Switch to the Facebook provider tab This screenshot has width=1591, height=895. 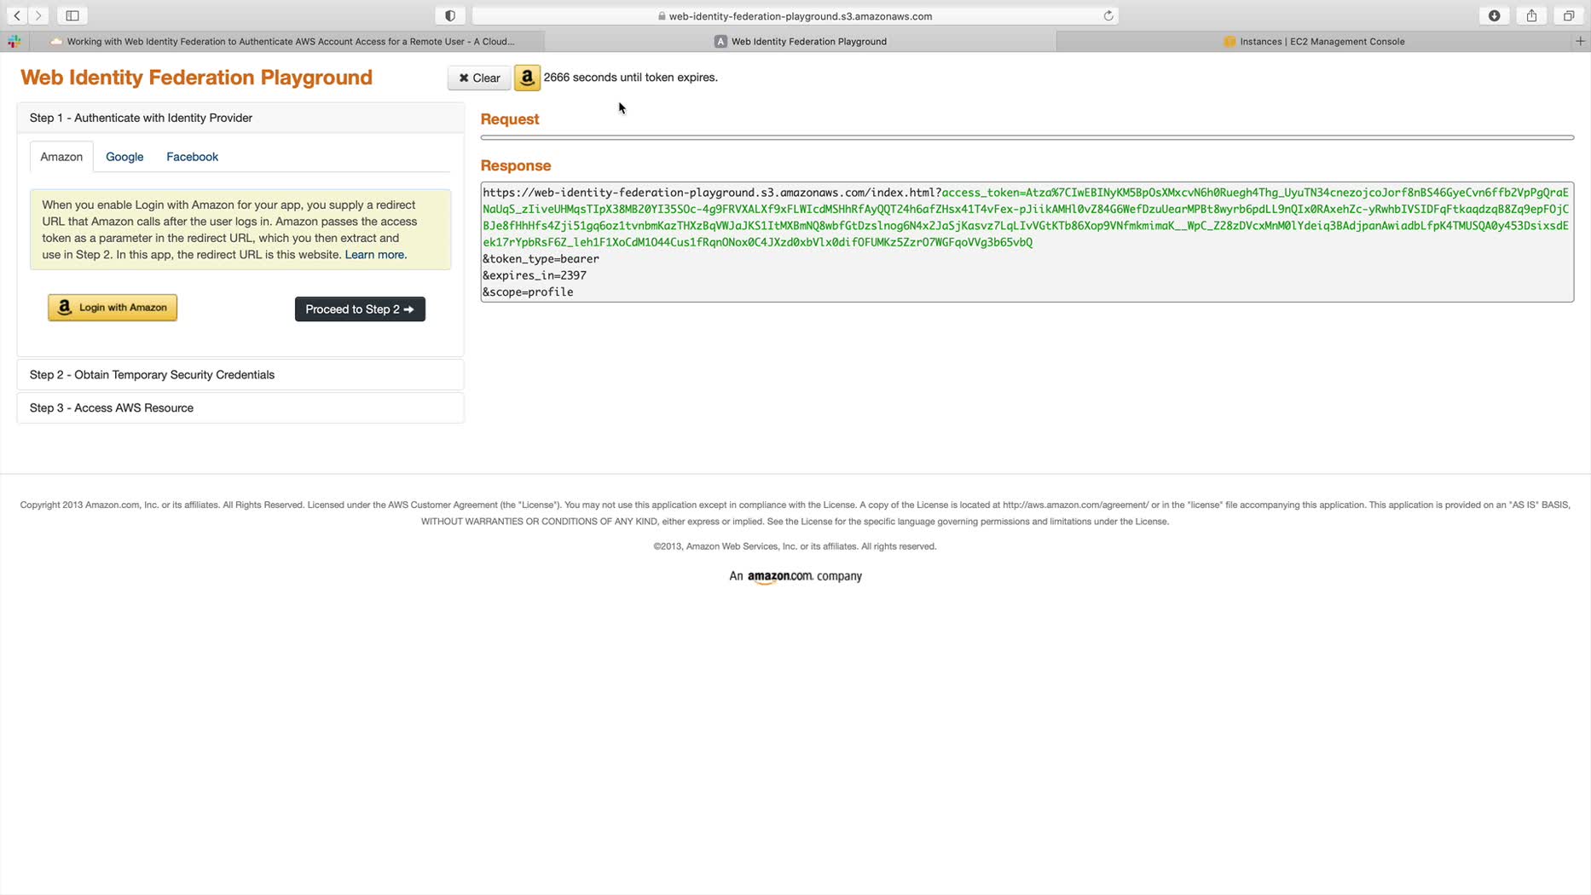pos(192,157)
